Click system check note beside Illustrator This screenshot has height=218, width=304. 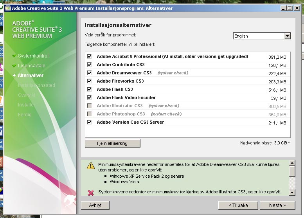click(x=164, y=106)
